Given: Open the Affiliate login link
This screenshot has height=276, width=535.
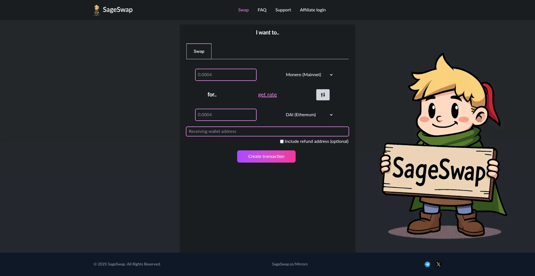Looking at the screenshot, I should click(312, 10).
